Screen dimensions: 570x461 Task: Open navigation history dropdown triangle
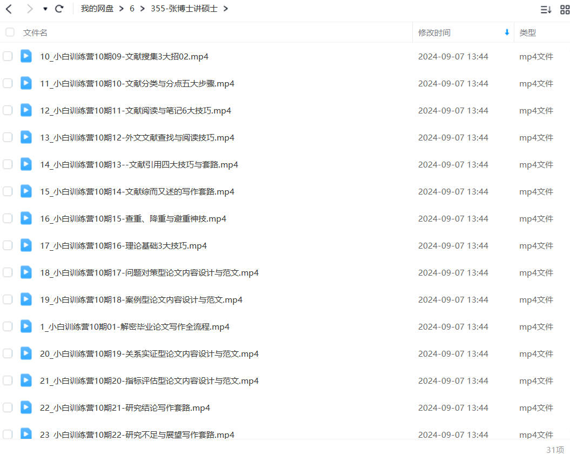[45, 9]
